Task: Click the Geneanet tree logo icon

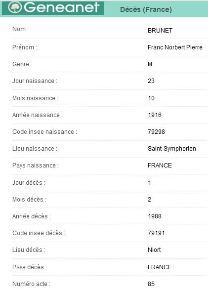Action: [15, 7]
